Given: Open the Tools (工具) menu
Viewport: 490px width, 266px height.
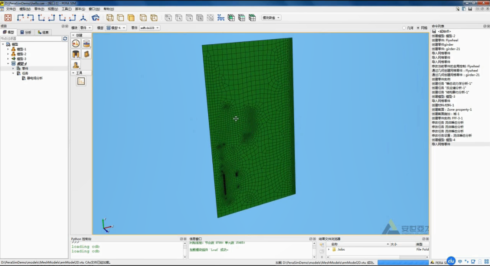Looking at the screenshot, I should click(66, 9).
